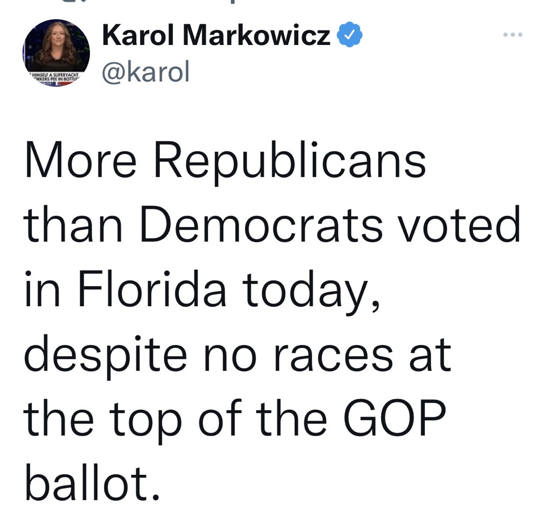This screenshot has width=548, height=524.
Task: Click the display name Karol Markowicz
Action: click(216, 36)
